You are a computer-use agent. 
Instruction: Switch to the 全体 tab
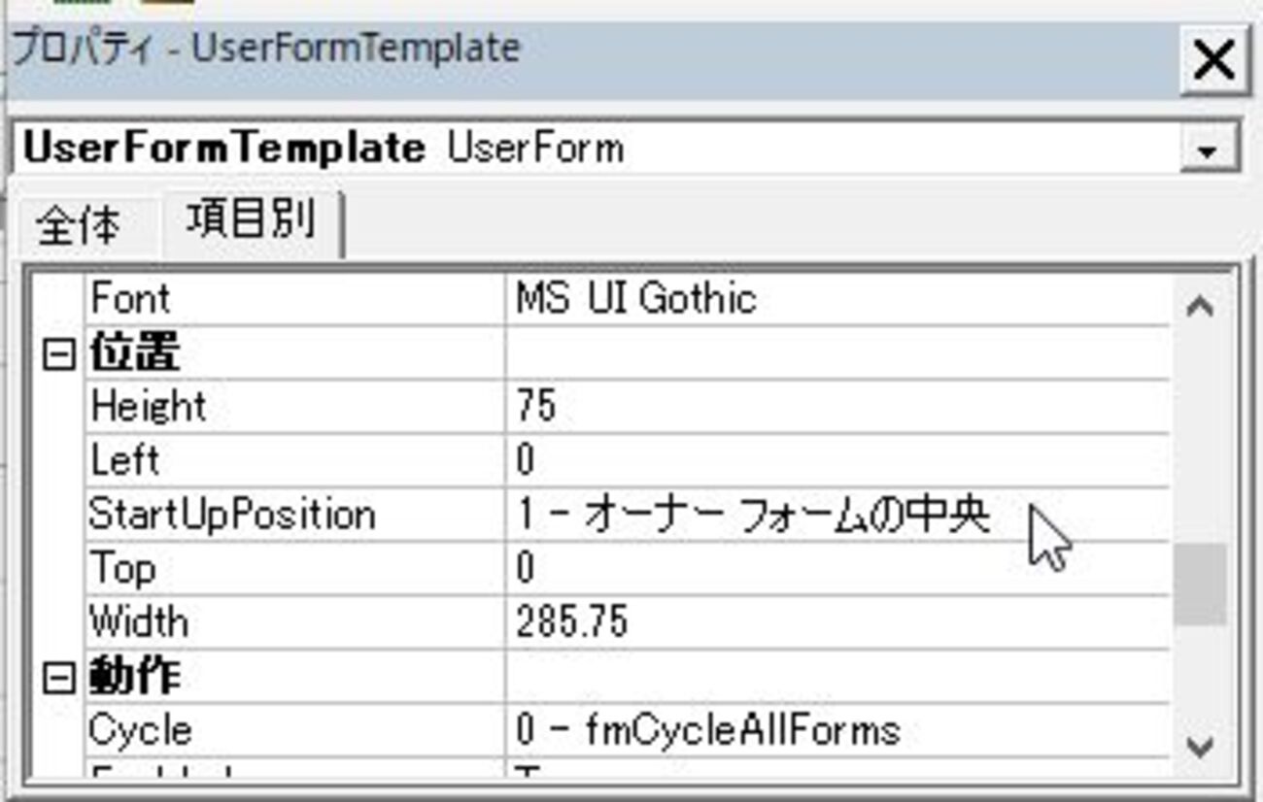click(79, 226)
